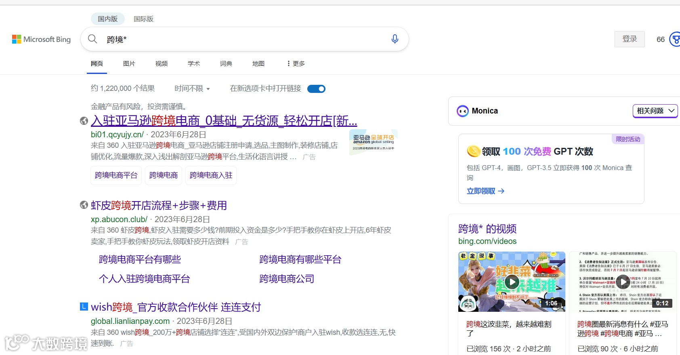The height and width of the screenshot is (355, 680).
Task: Open video title 跨境圈最新消息有什么
Action: 623,329
